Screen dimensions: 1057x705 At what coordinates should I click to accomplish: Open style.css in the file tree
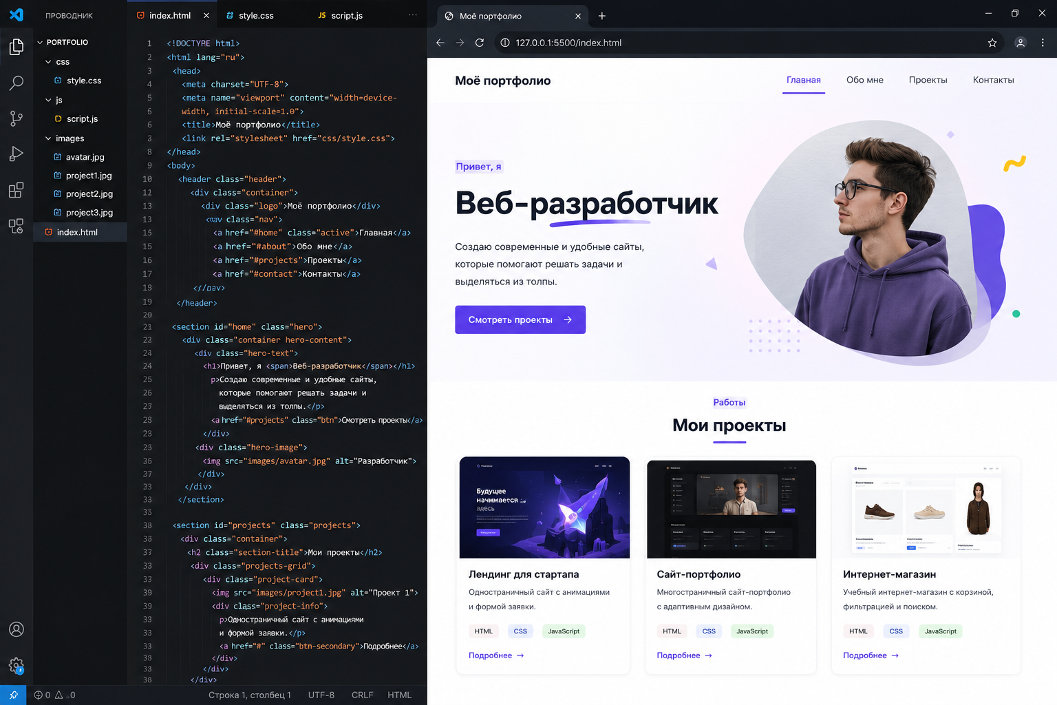click(x=80, y=81)
